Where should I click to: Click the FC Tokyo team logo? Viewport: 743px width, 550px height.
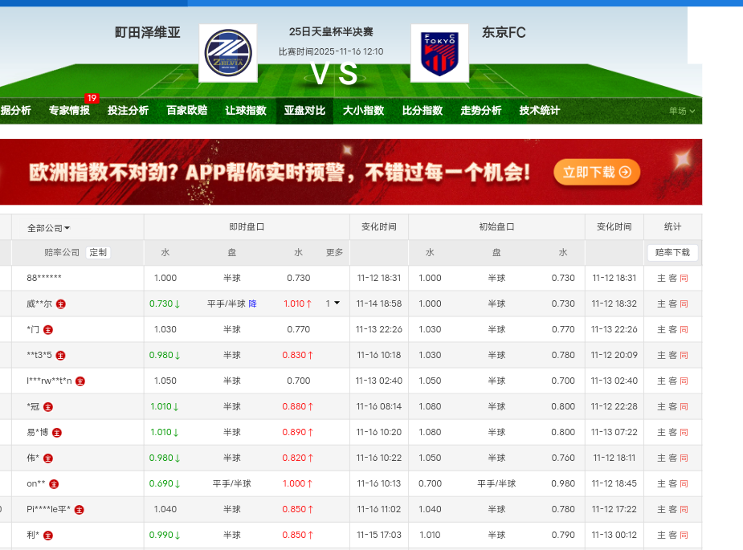click(439, 53)
